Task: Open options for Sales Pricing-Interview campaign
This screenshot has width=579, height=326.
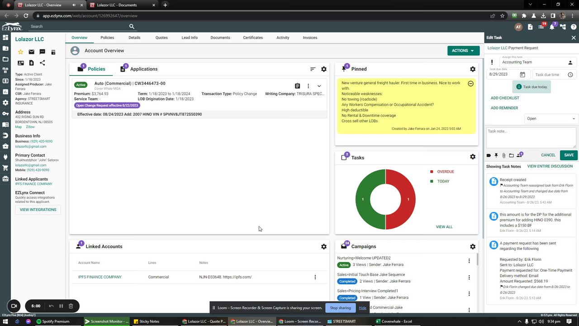Action: pyautogui.click(x=469, y=294)
